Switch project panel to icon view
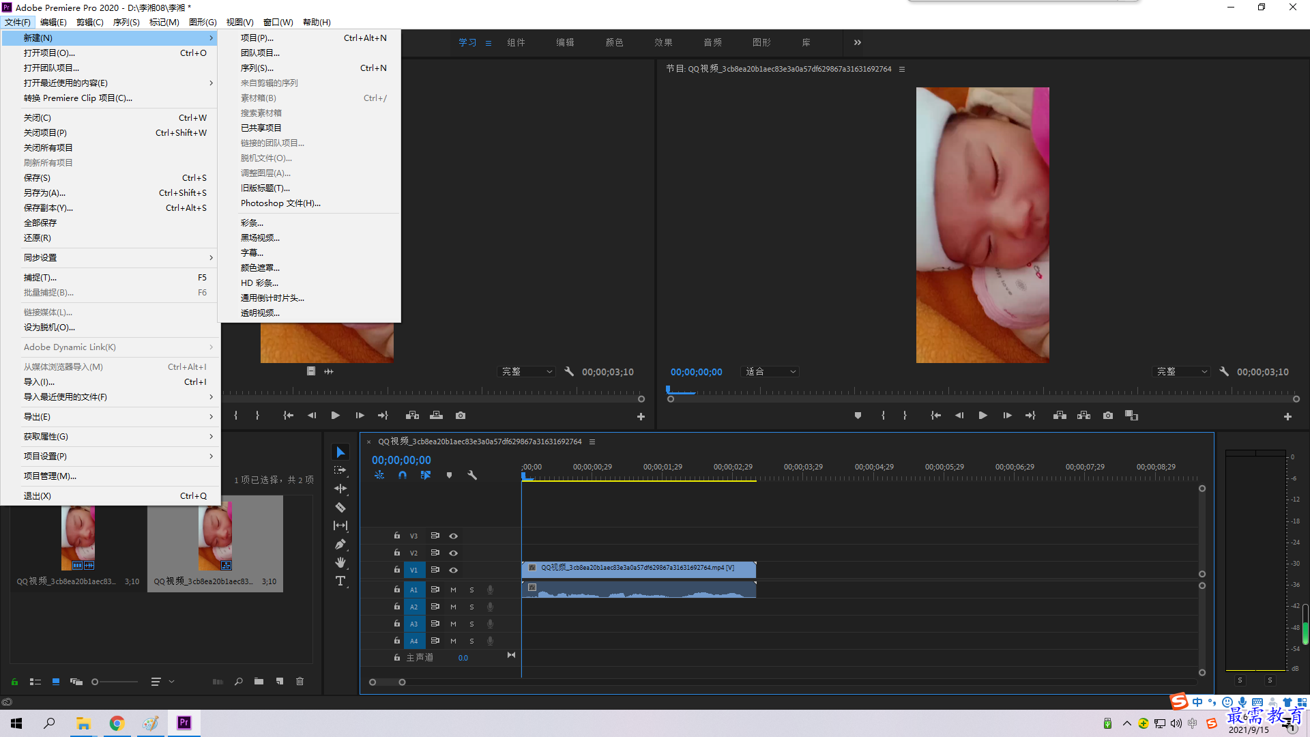Image resolution: width=1310 pixels, height=737 pixels. [56, 681]
